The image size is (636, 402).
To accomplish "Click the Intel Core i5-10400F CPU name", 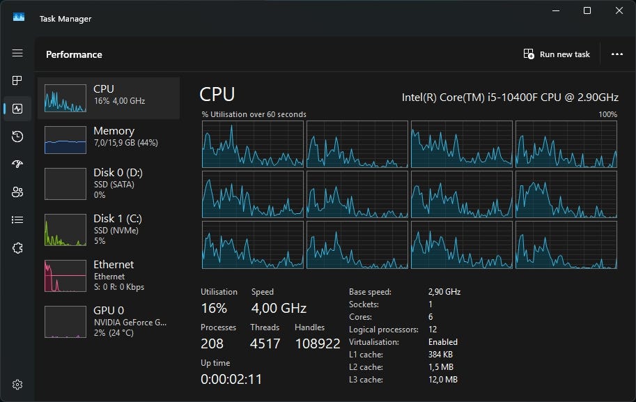I will (510, 98).
